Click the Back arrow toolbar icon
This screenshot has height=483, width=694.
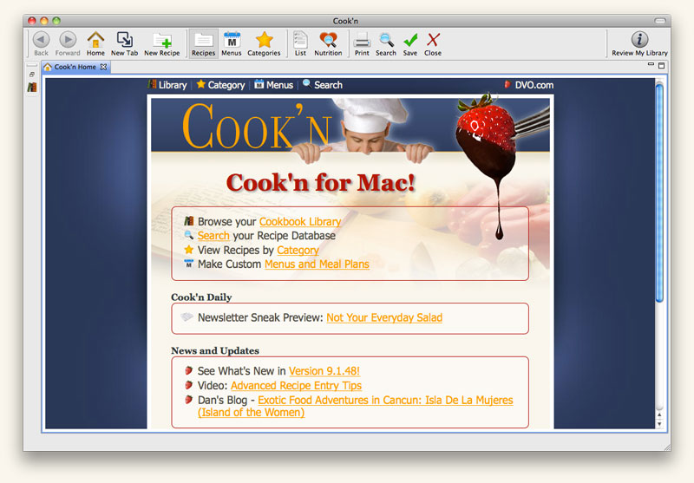[41, 43]
